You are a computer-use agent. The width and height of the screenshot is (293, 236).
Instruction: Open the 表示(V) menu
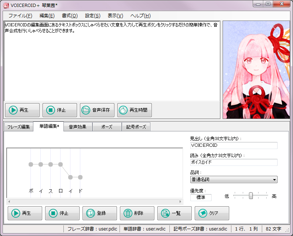[x=115, y=16]
